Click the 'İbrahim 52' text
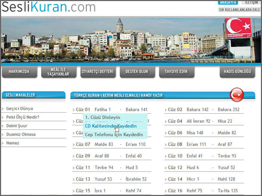 [136, 179]
